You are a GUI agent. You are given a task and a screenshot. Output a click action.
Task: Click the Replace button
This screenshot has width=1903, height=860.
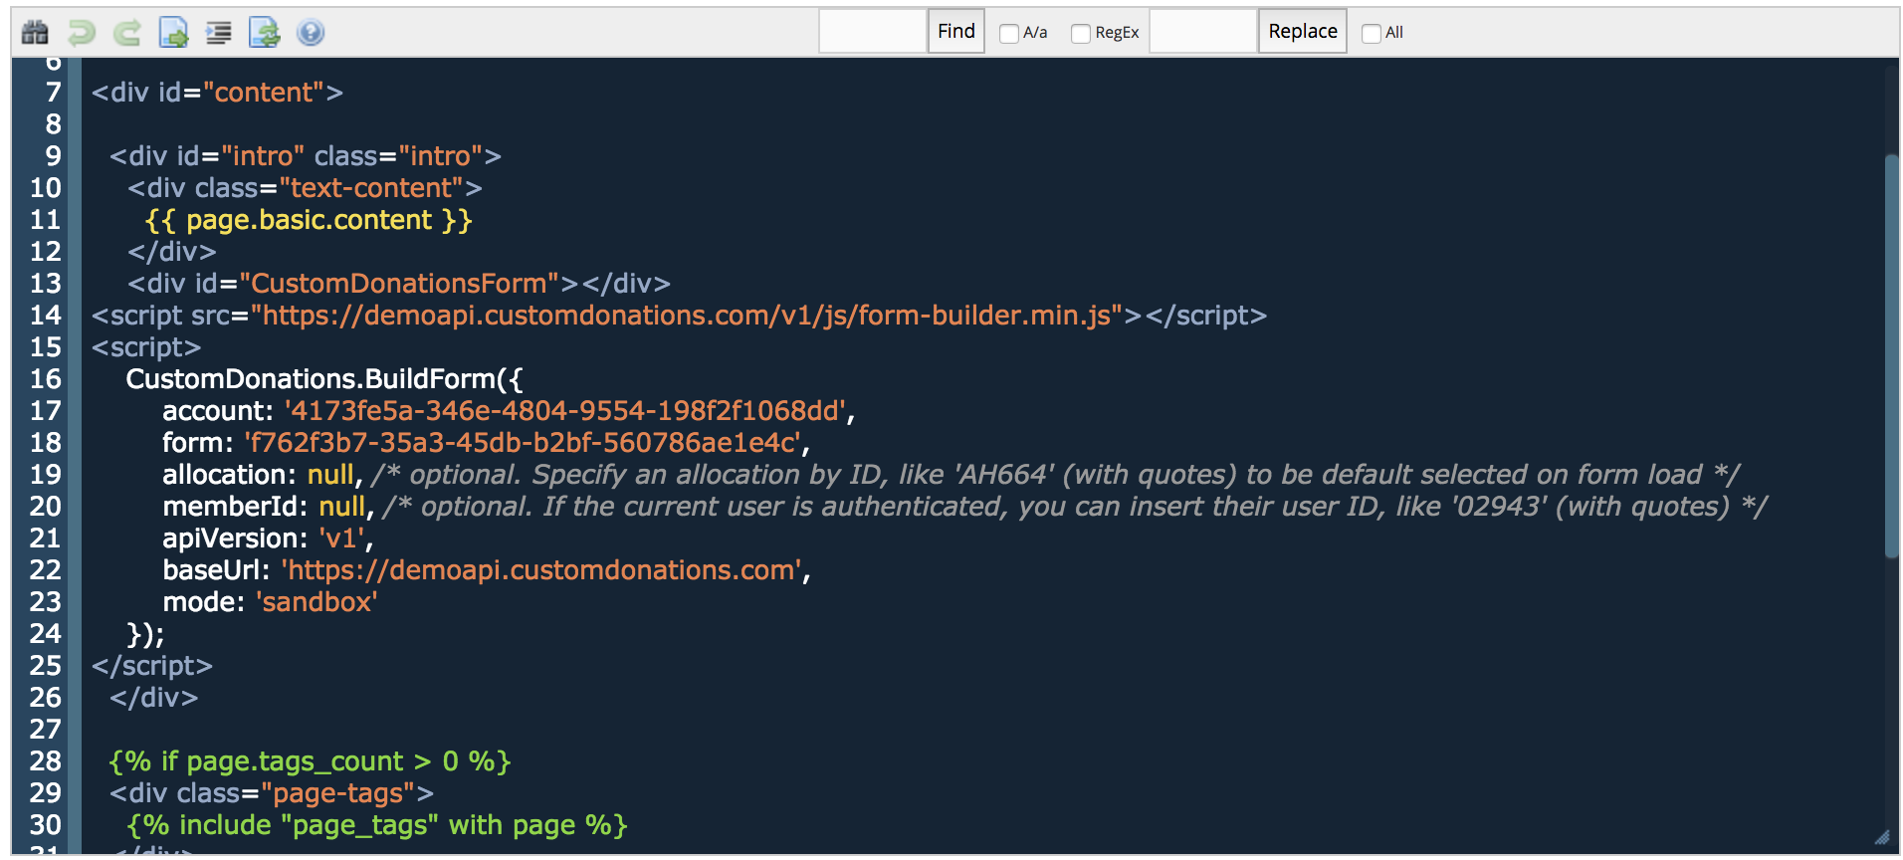[1302, 31]
